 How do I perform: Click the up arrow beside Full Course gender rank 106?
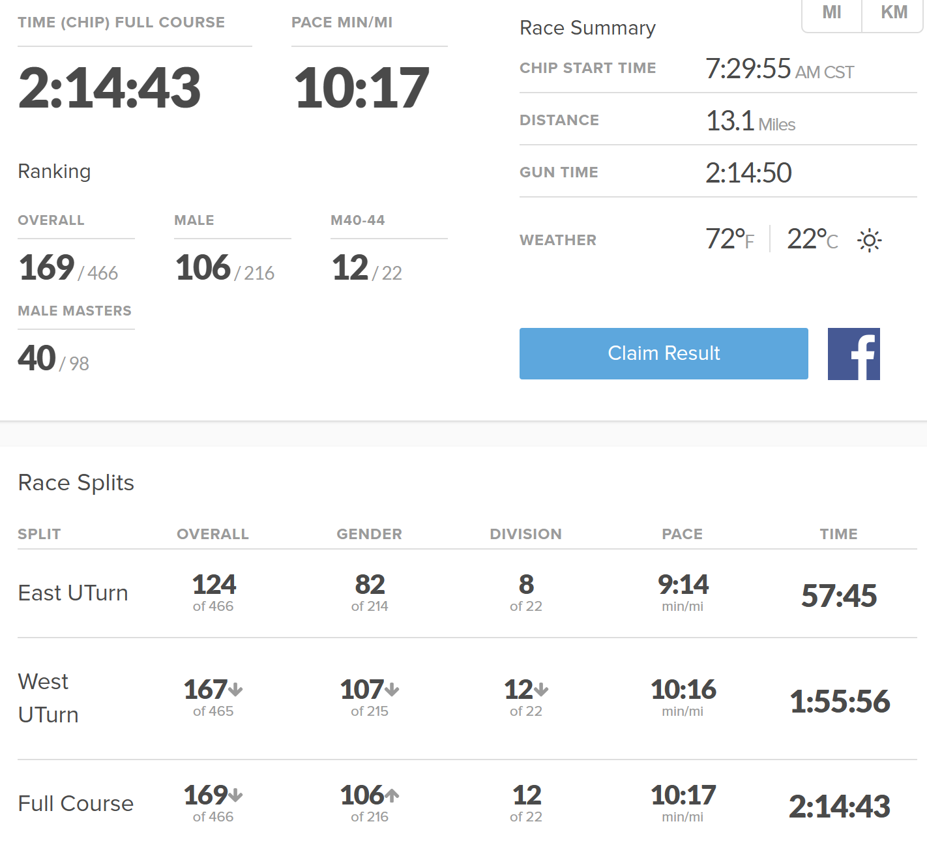tap(392, 795)
